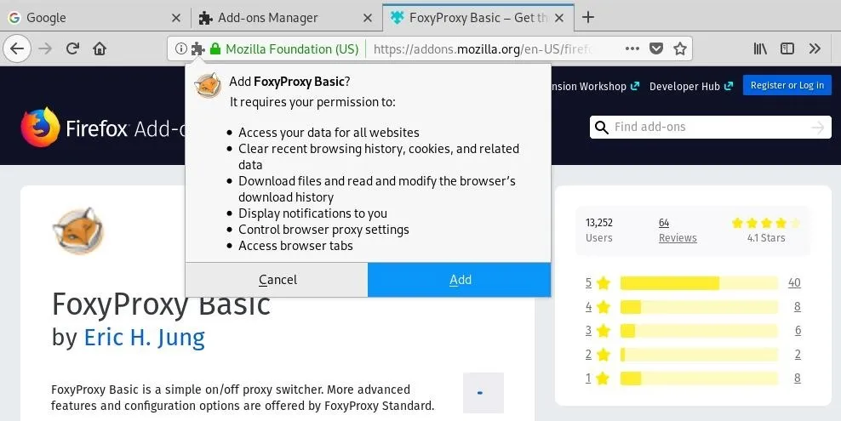Toggle the sidebar view icon
The height and width of the screenshot is (421, 841).
click(787, 48)
